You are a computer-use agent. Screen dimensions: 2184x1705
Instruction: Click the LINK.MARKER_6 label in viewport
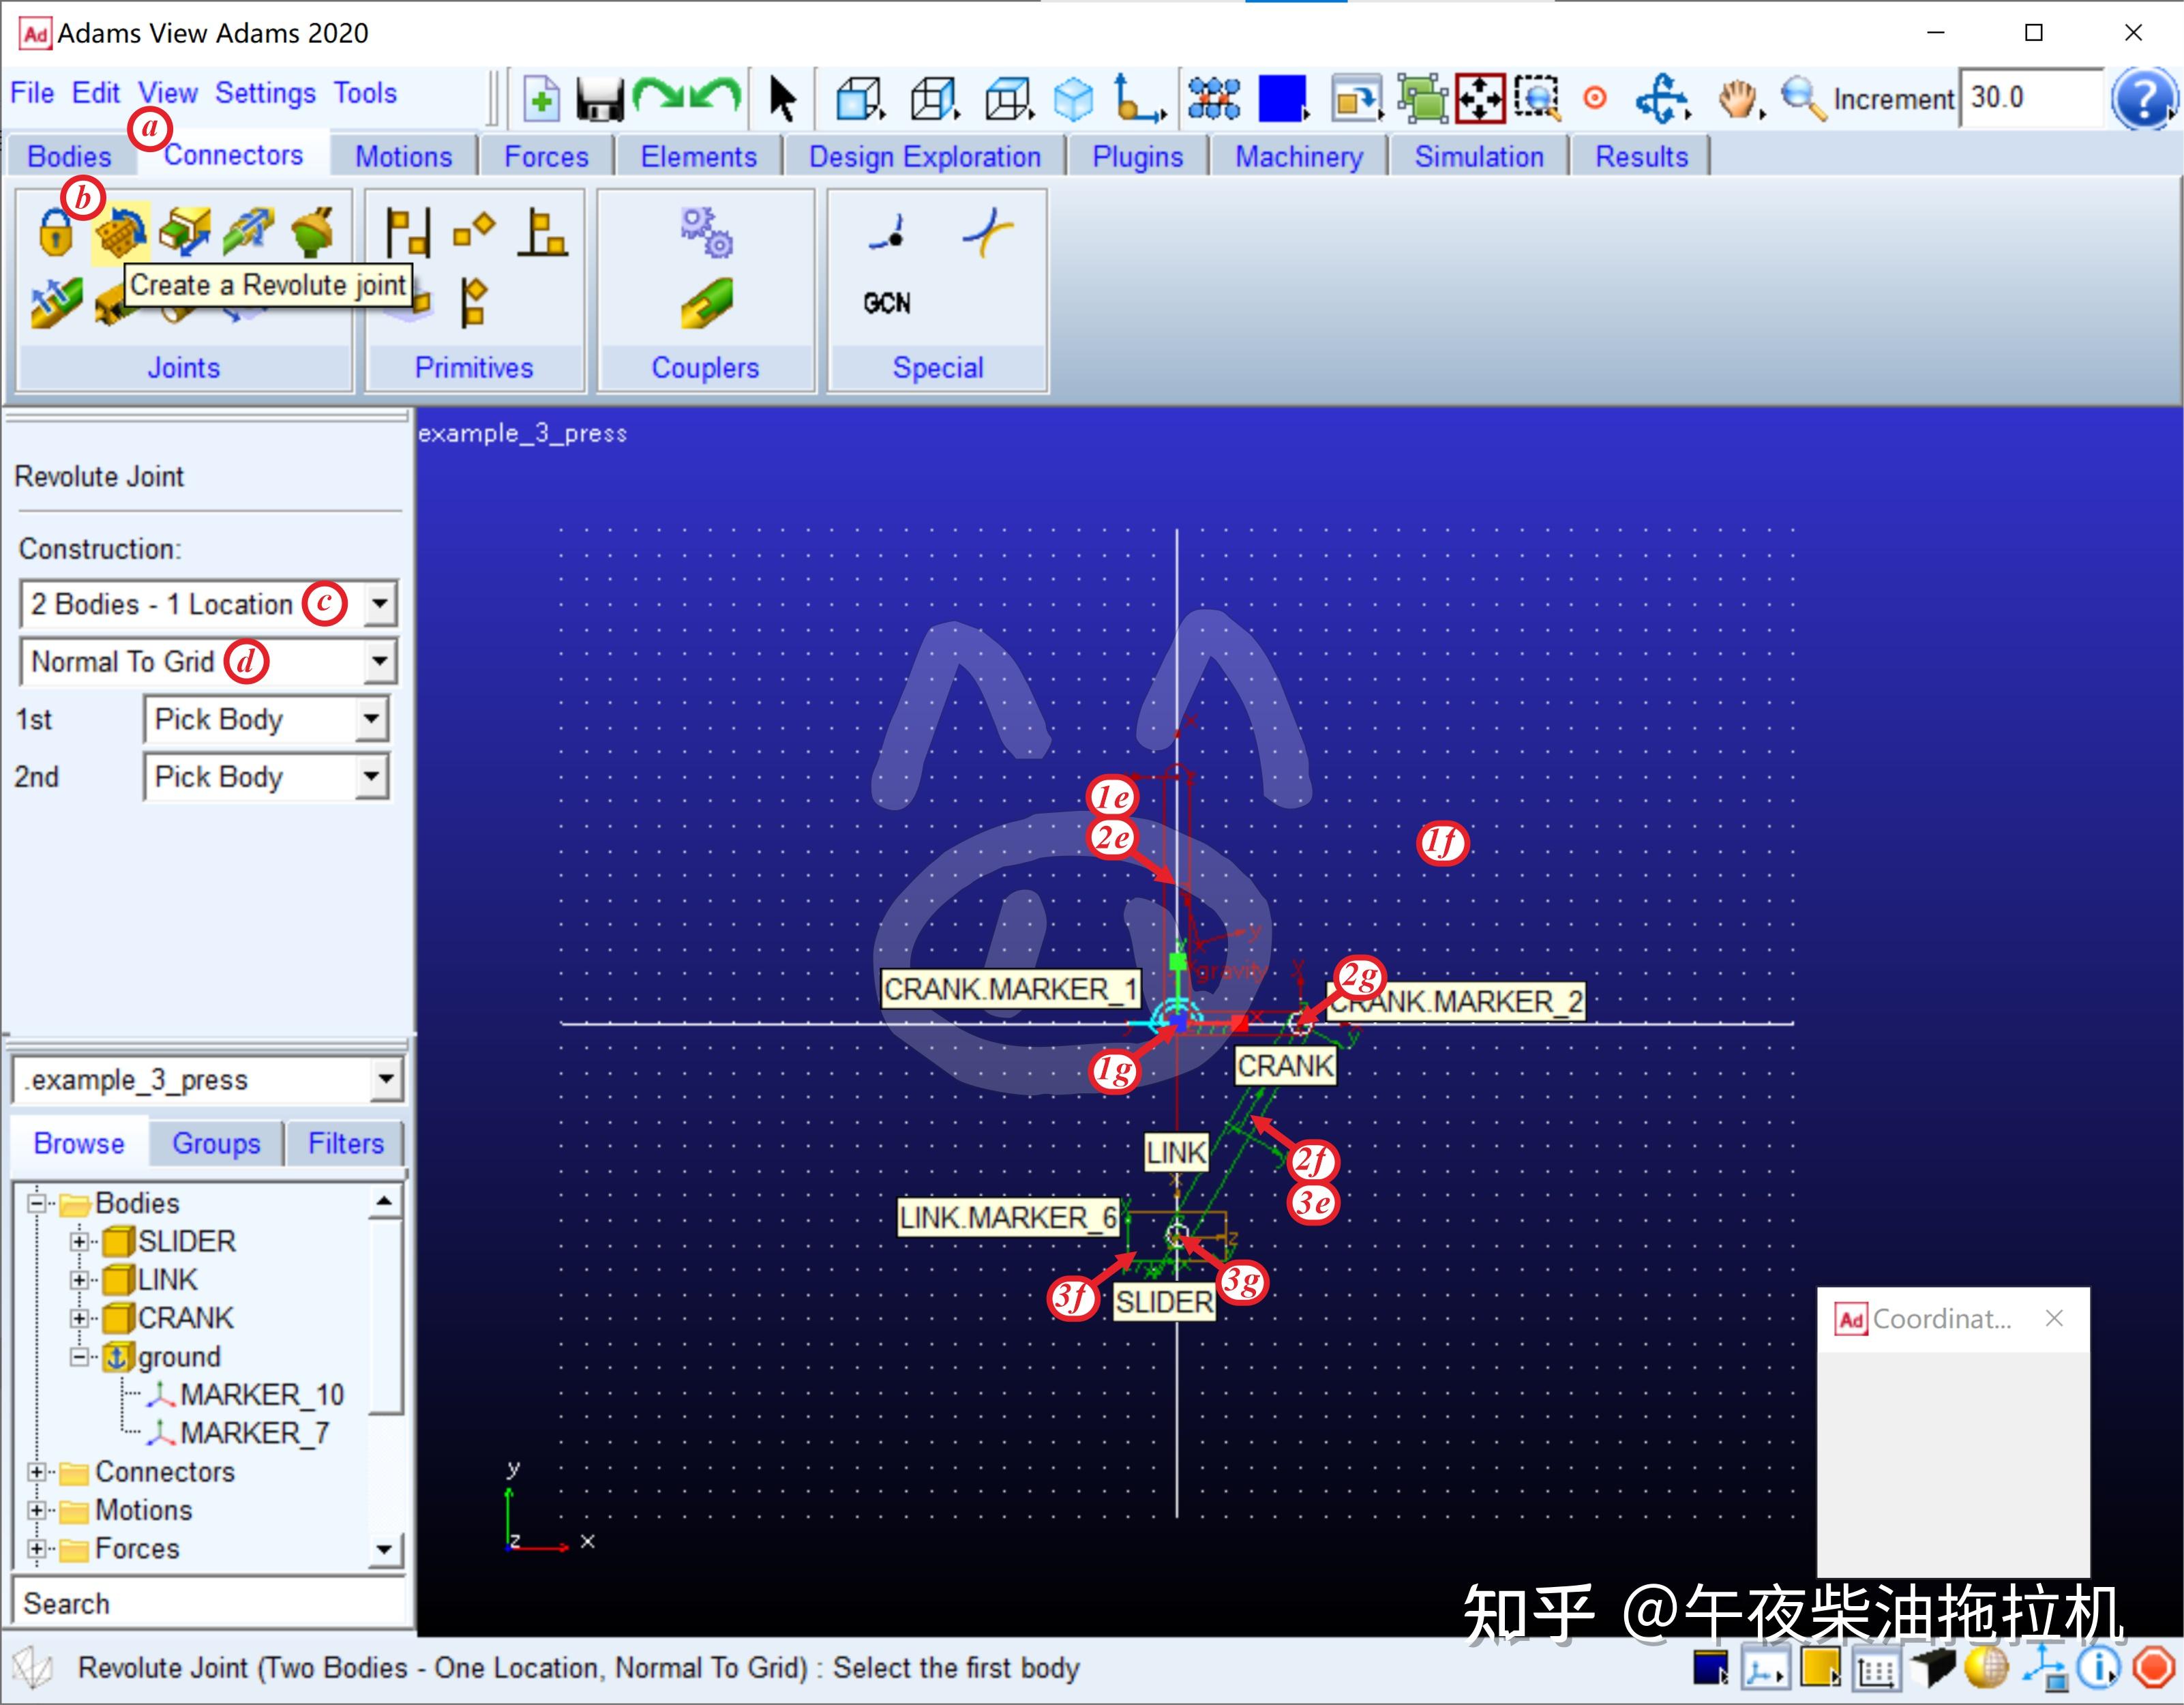[1008, 1218]
